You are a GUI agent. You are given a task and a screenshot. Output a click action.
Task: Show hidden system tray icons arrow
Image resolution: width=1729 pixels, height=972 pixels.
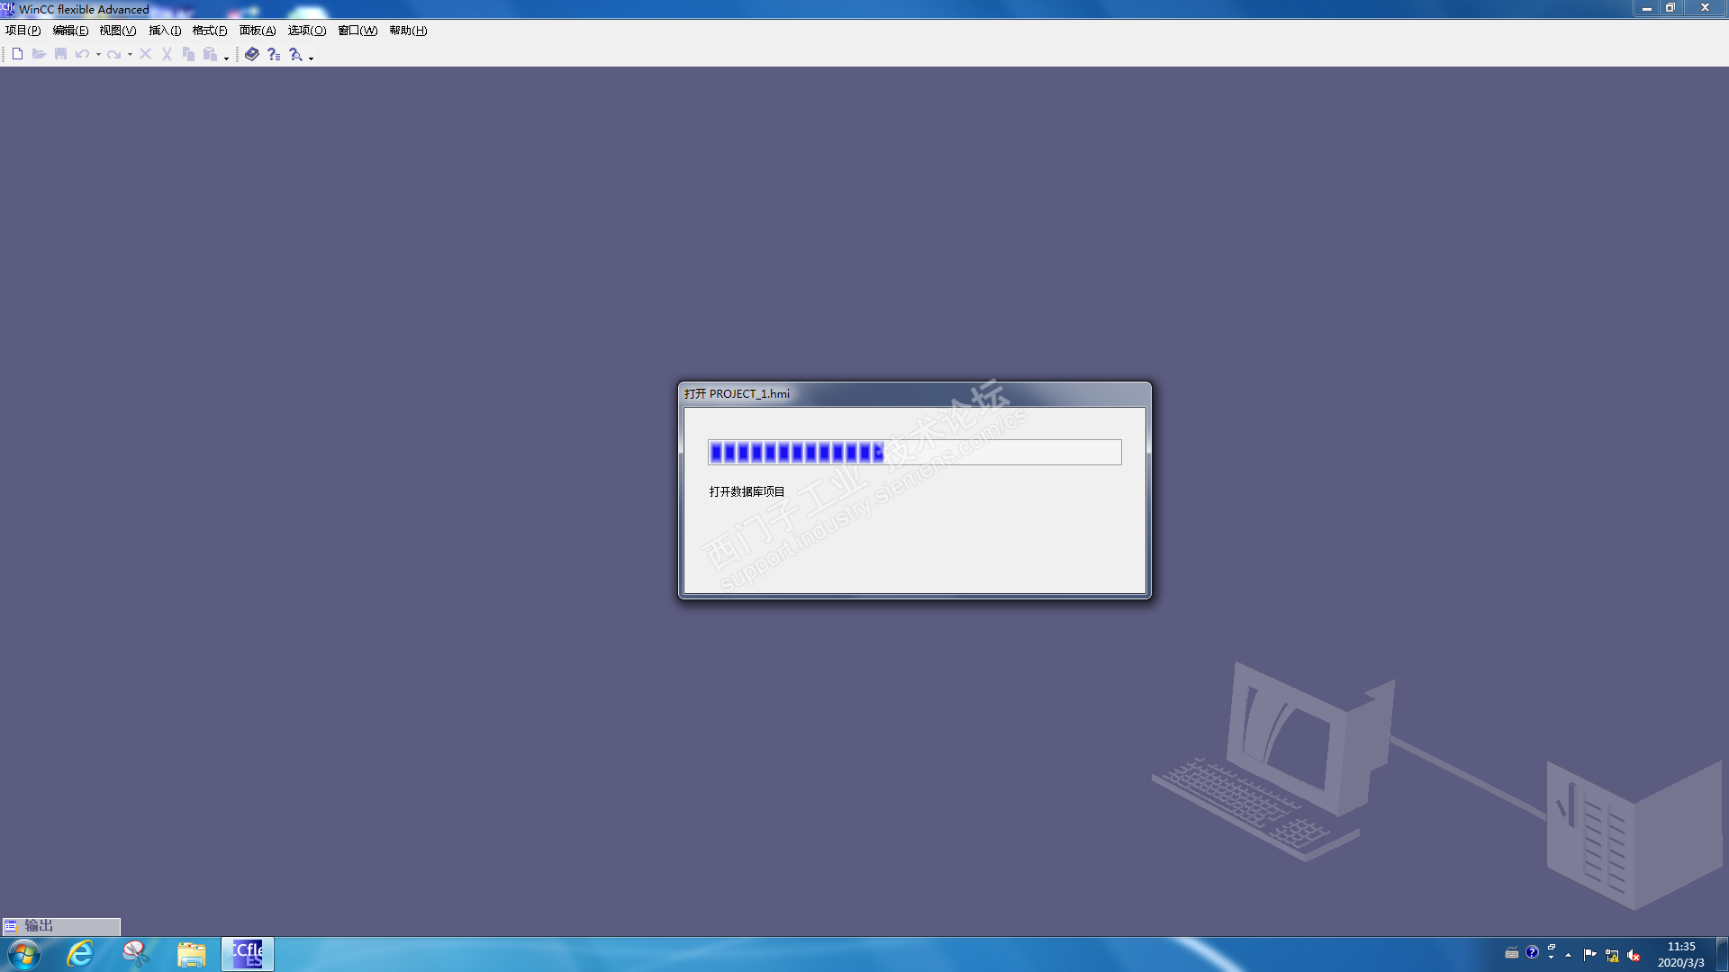coord(1568,955)
